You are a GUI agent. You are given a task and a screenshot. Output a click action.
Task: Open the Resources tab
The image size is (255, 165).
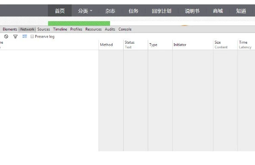[93, 29]
